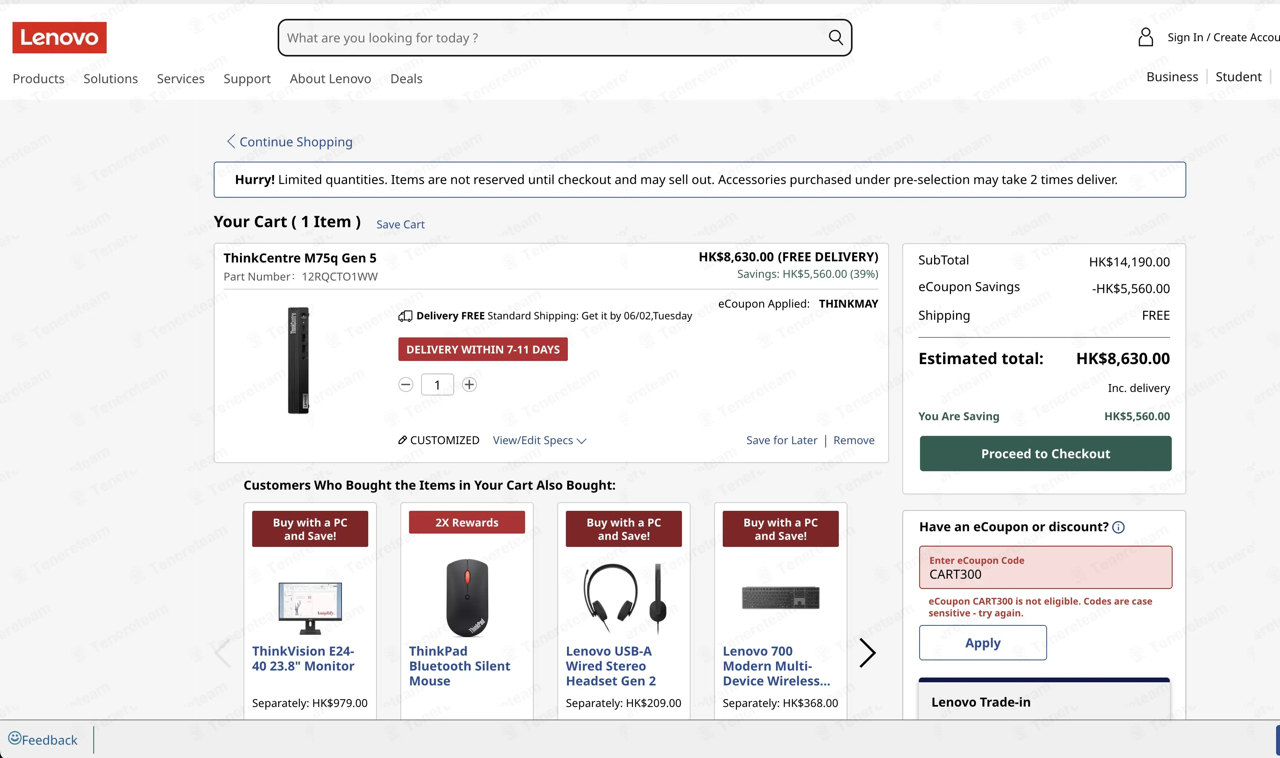This screenshot has width=1280, height=758.
Task: Click the quantity number field
Action: [437, 384]
